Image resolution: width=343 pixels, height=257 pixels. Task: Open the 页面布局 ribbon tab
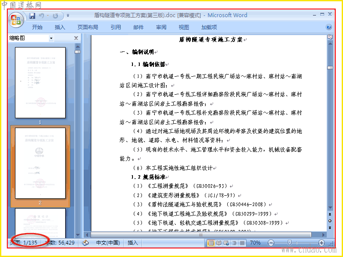pos(88,27)
